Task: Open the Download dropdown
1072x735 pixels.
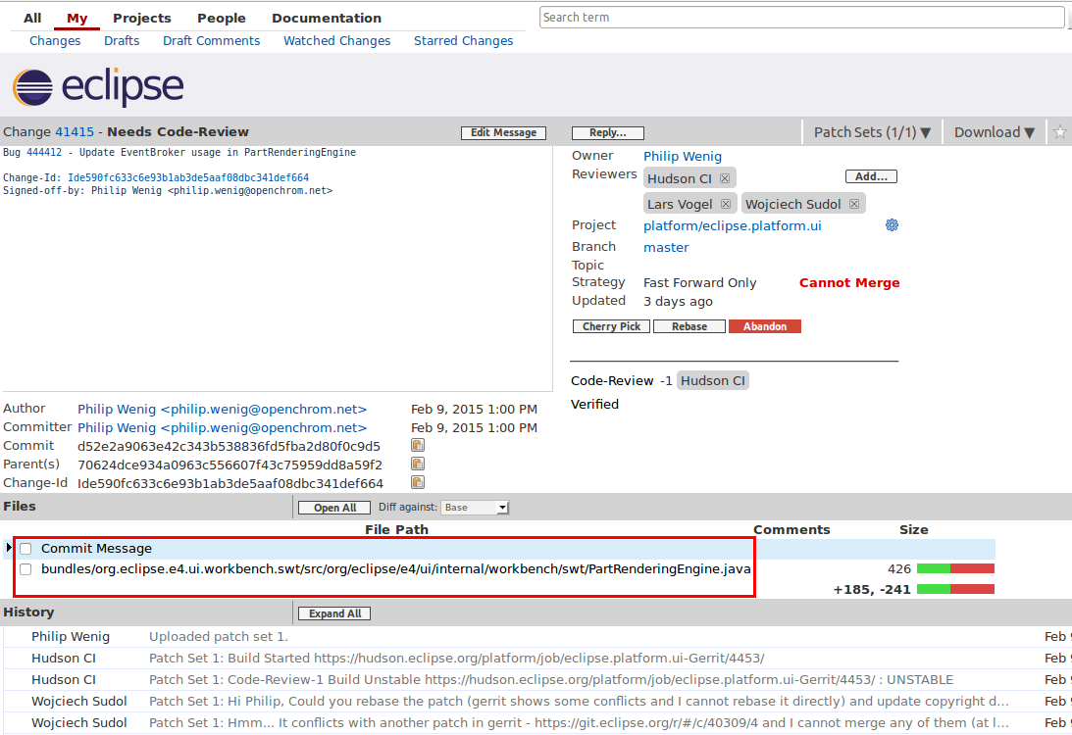Action: [x=995, y=132]
